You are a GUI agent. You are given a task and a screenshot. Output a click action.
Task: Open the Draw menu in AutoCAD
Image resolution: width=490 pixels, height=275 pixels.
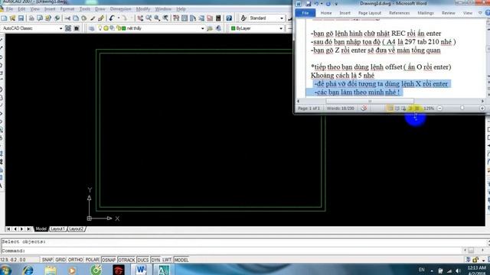(x=100, y=9)
